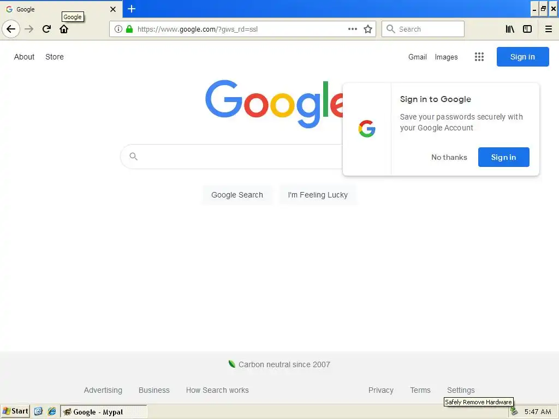Screen dimensions: 559x419
Task: Dismiss popup with No thanks
Action: [x=449, y=157]
